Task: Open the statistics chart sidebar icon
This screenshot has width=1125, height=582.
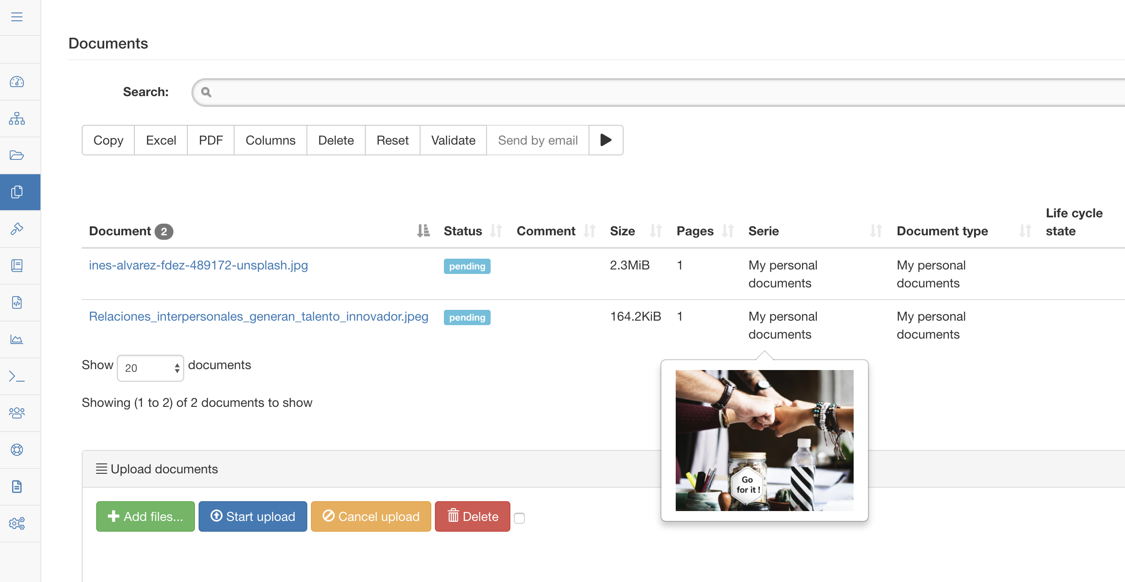Action: [x=17, y=339]
